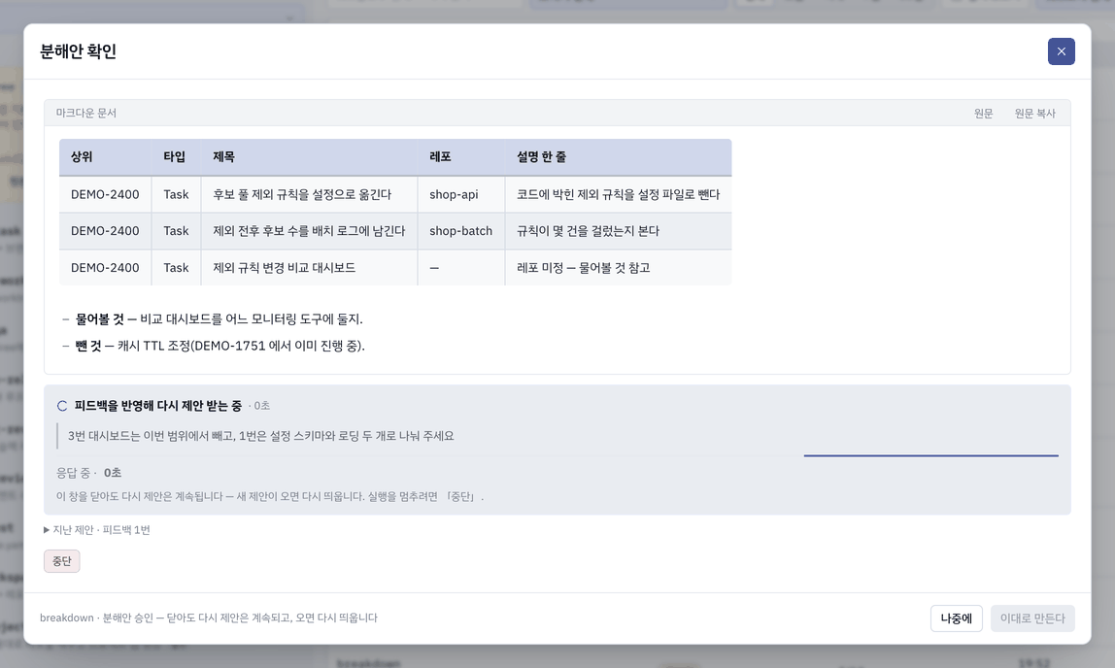Viewport: 1115px width, 668px height.
Task: Click Task type in the shop-api row
Action: point(176,195)
